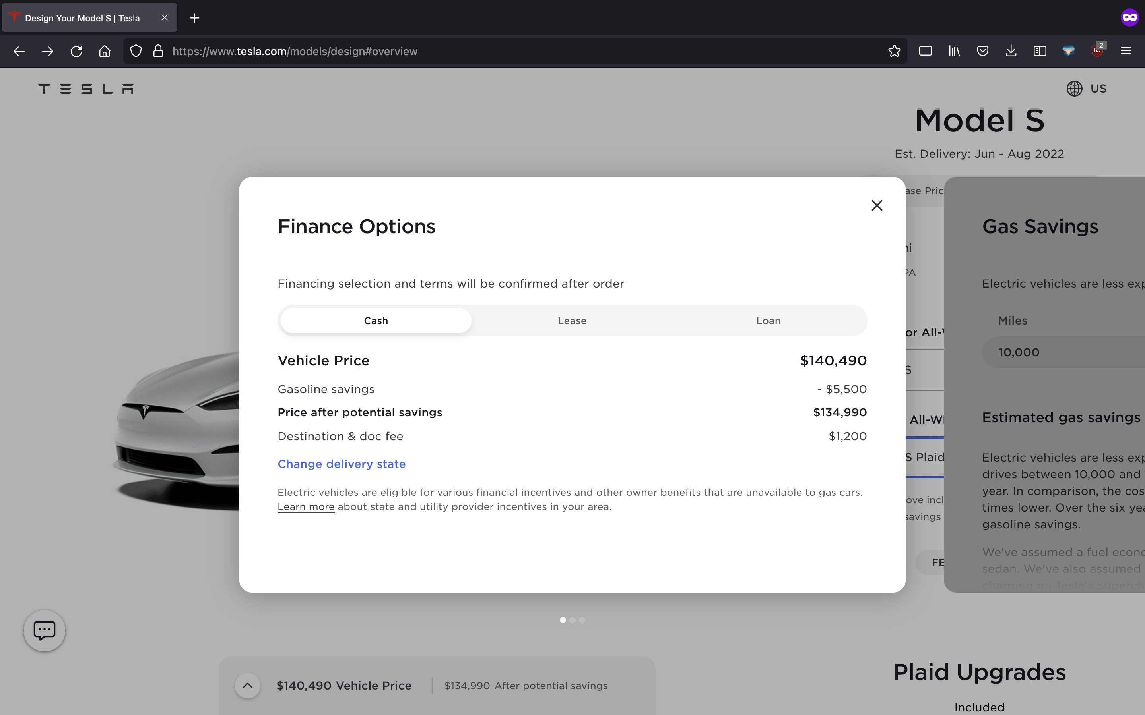Click the Gasoline savings amount - $5,500
This screenshot has width=1145, height=715.
(x=842, y=389)
